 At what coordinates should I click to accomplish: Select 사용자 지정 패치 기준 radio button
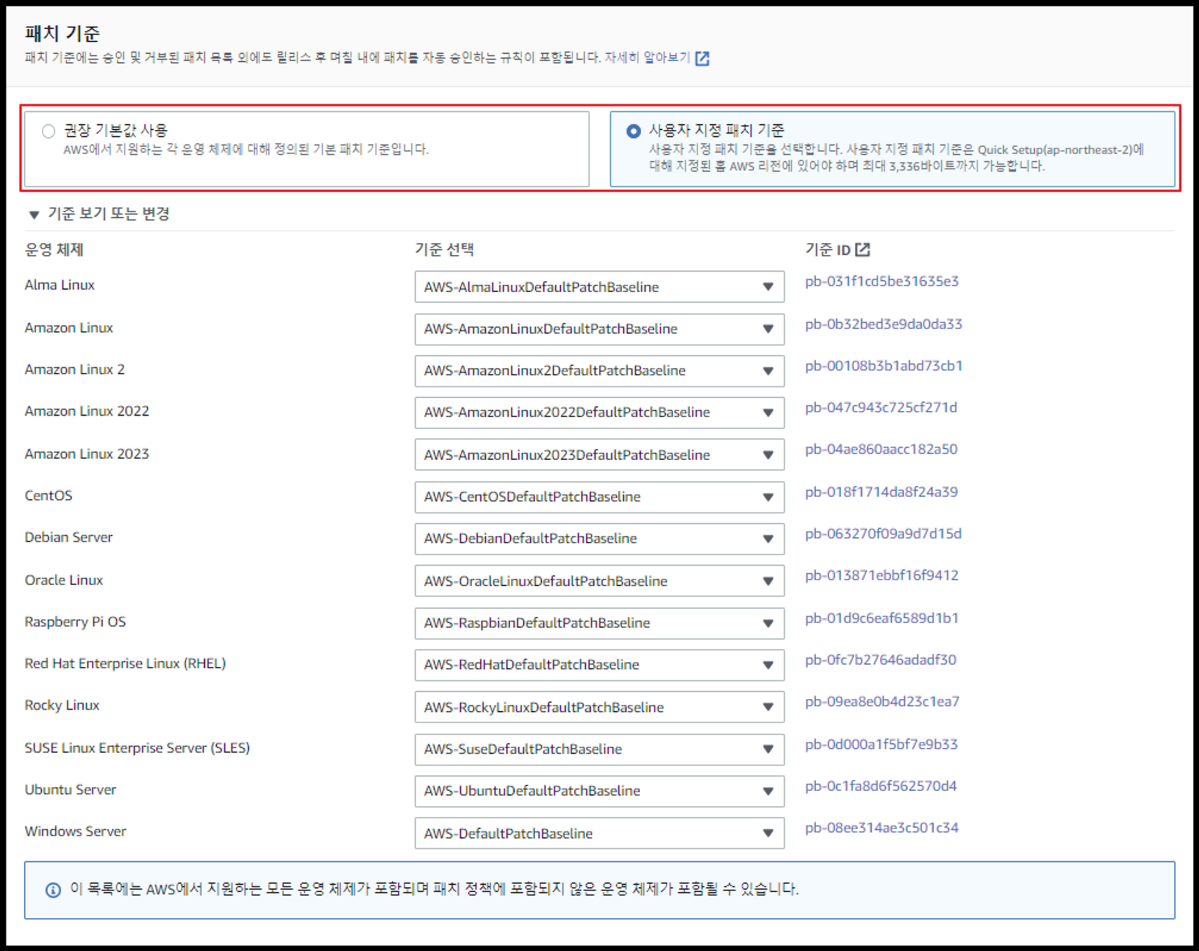tap(633, 131)
